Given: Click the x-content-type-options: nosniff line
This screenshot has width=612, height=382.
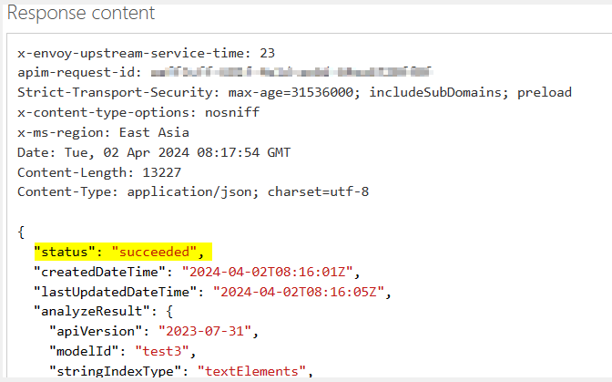Looking at the screenshot, I should tap(138, 112).
